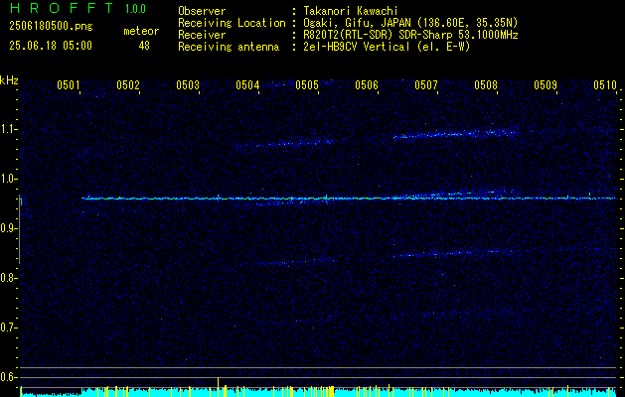Click the 0501 time marker
Screen dimensions: 625x397
[69, 84]
